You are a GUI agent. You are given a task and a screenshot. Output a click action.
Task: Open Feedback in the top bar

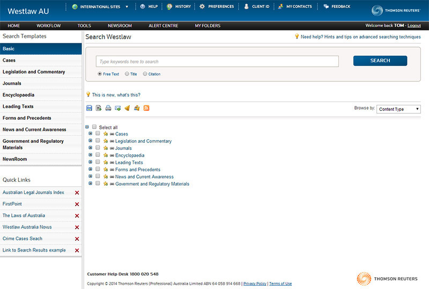coord(337,6)
